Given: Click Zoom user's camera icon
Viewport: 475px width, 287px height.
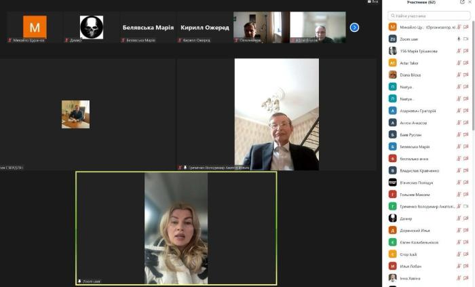Looking at the screenshot, I should [x=466, y=39].
